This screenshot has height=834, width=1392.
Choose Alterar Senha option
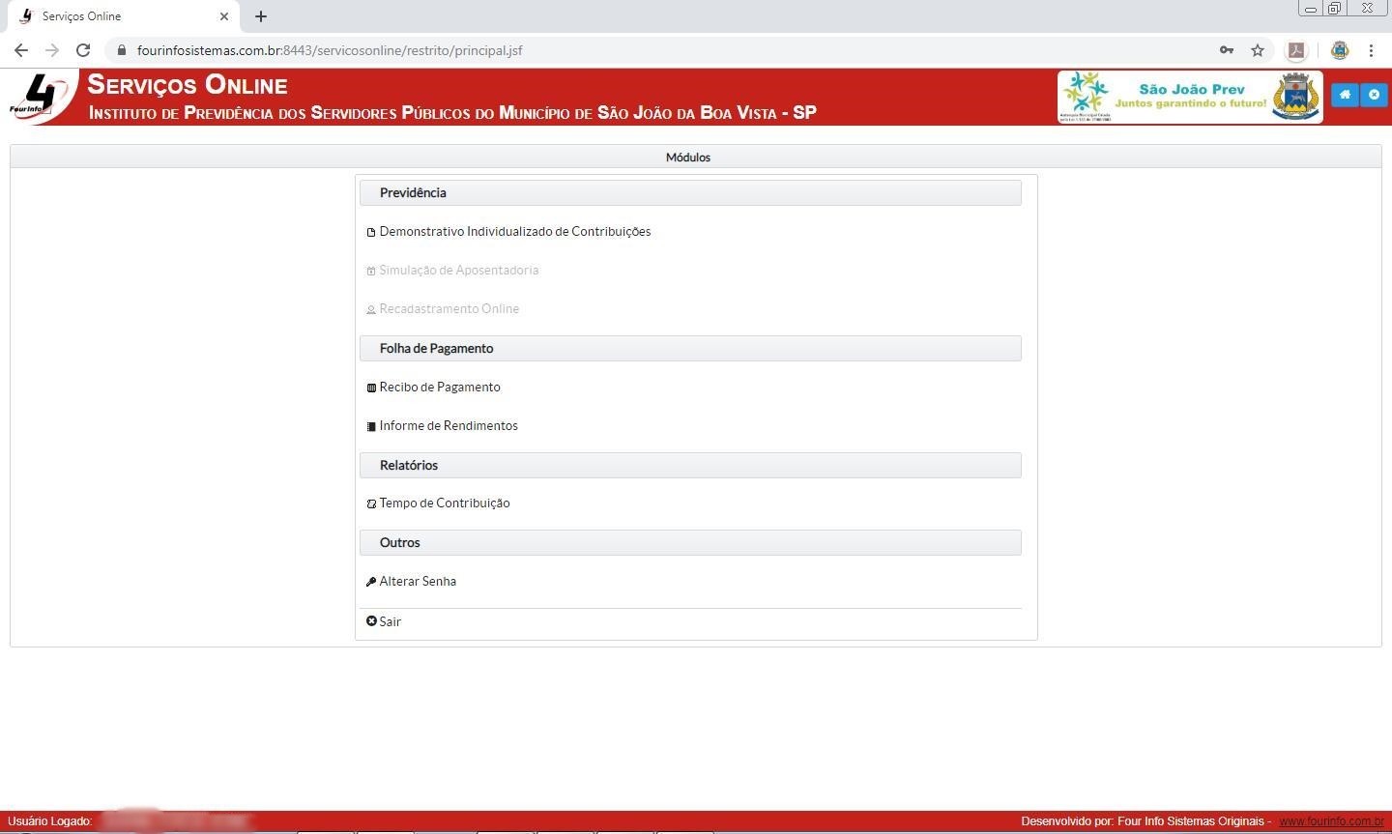(x=417, y=582)
